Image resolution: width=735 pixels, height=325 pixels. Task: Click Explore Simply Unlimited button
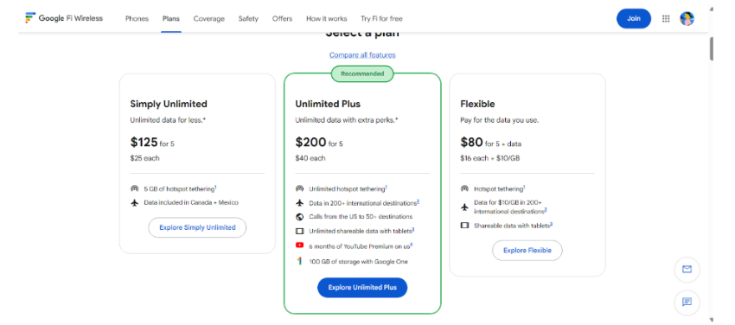pyautogui.click(x=197, y=227)
